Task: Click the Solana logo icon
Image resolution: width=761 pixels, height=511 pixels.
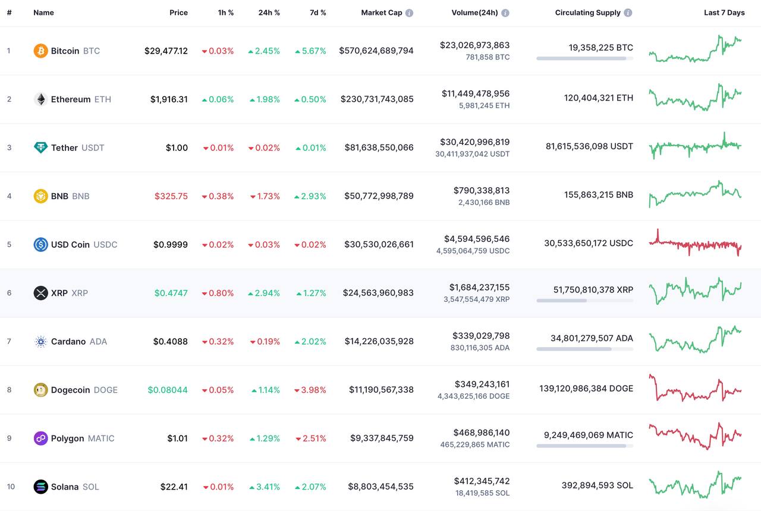Action: [x=40, y=487]
